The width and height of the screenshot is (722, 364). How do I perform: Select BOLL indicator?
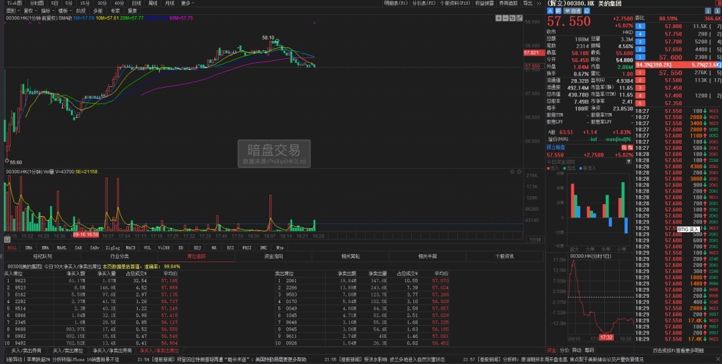[x=12, y=248]
